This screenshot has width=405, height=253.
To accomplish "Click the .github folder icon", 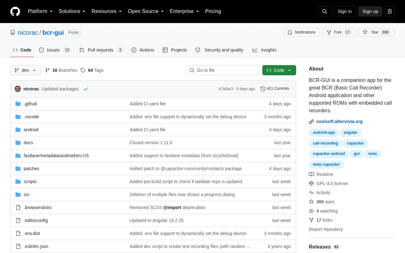I will [18, 104].
